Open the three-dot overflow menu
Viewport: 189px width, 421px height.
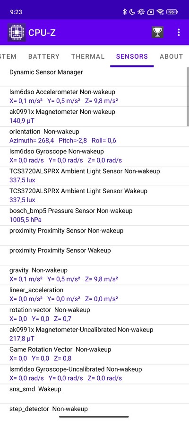click(179, 33)
